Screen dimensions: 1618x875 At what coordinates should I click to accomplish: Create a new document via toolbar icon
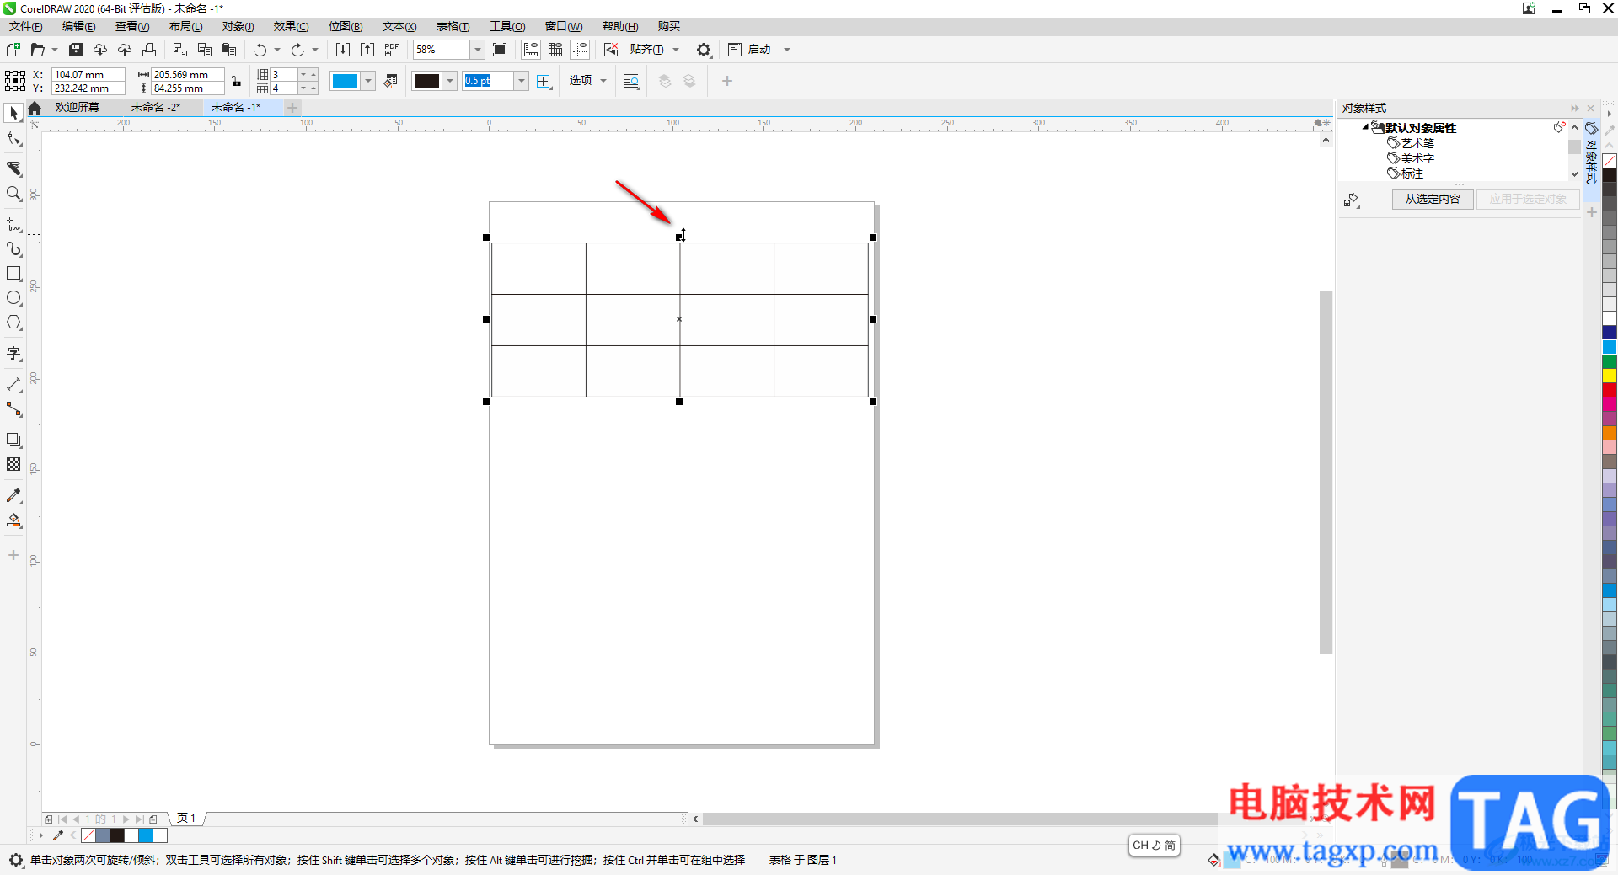coord(13,50)
